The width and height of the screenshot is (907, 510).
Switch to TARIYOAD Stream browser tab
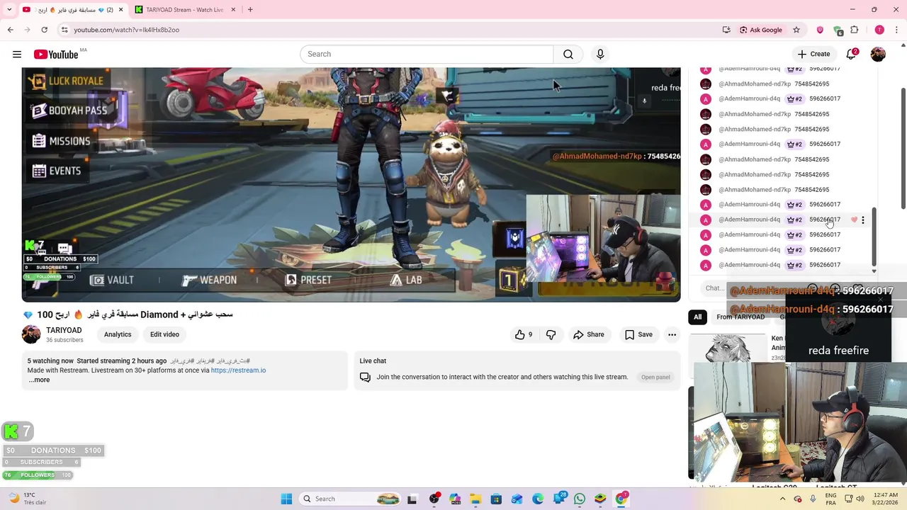coord(184,10)
